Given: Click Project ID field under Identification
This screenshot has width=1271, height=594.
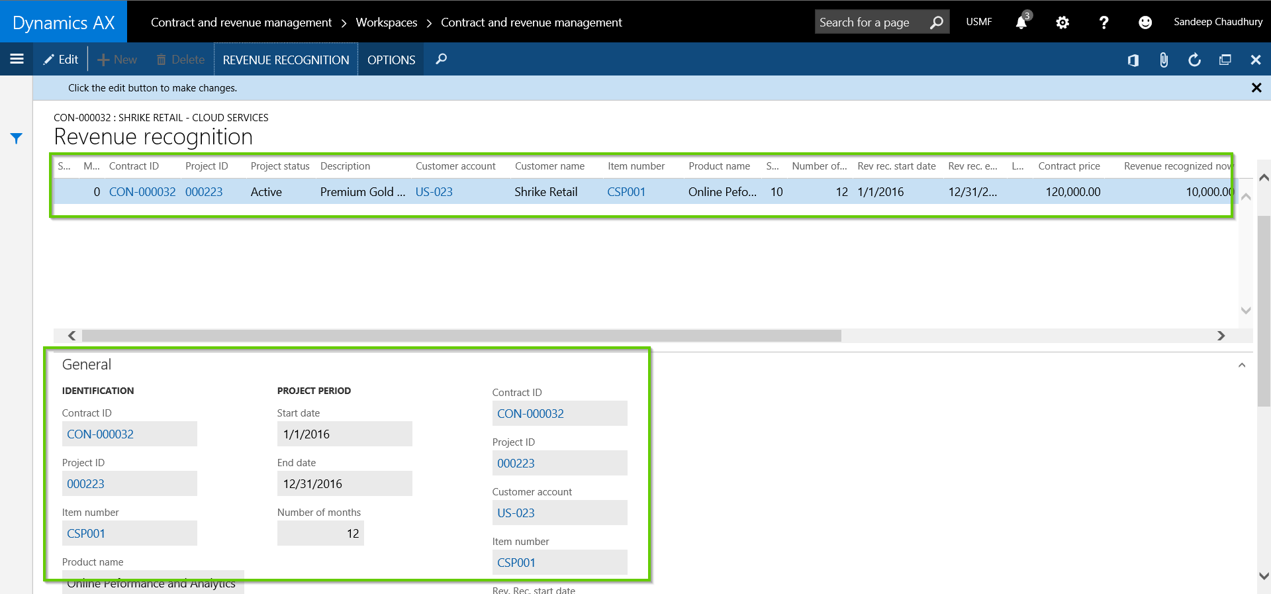Looking at the screenshot, I should pyautogui.click(x=130, y=483).
